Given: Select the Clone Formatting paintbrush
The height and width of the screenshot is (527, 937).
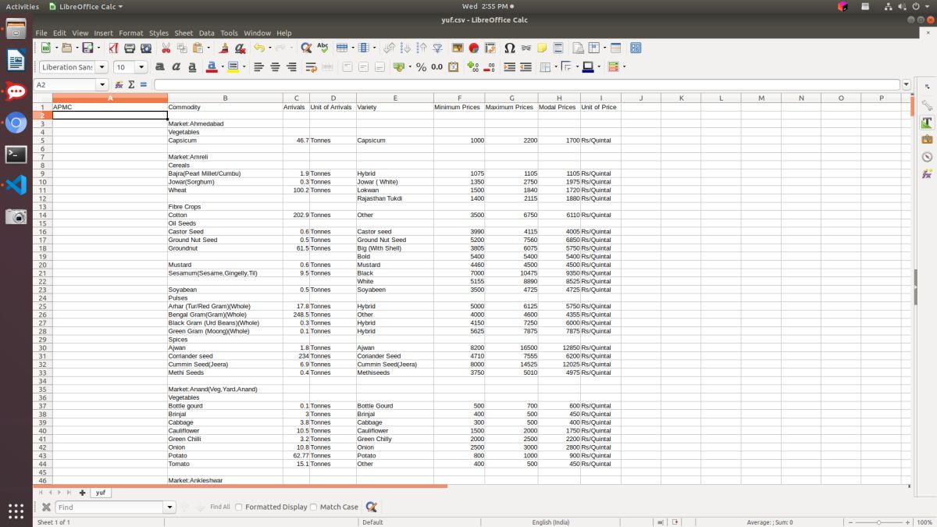Looking at the screenshot, I should tap(223, 48).
